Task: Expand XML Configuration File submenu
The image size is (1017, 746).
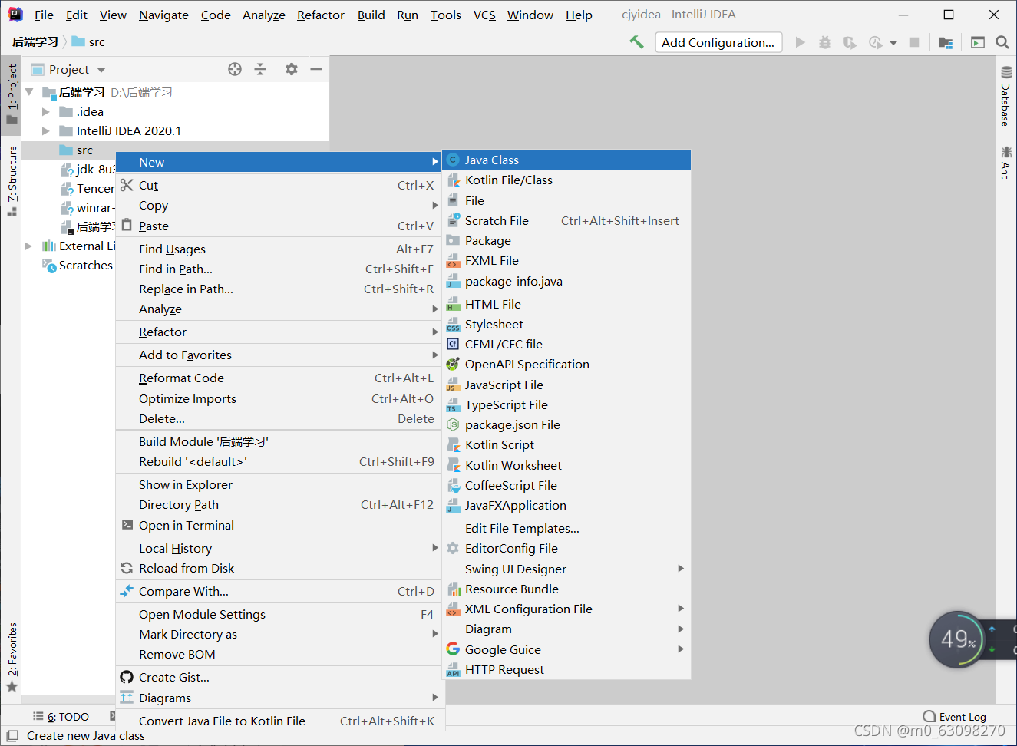Action: tap(566, 609)
